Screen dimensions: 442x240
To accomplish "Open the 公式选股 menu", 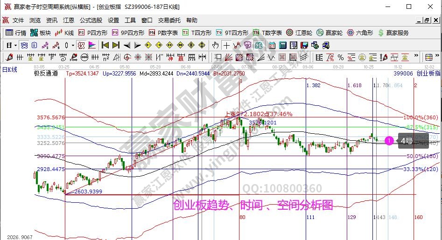I will [x=91, y=21].
